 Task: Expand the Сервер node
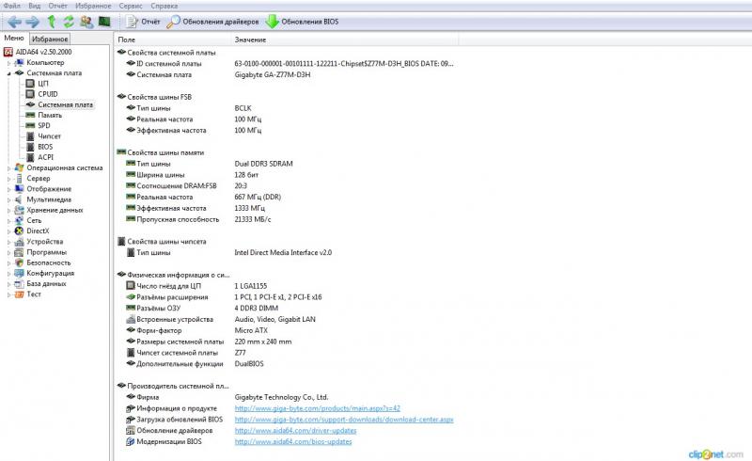(x=8, y=179)
